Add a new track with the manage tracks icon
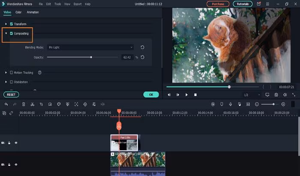Viewport: 300px width, 176px height. tap(4, 113)
